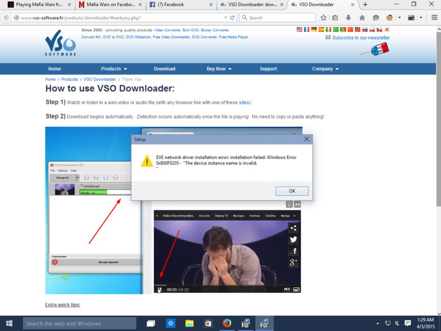Open the taskbar clock showing 1:29 AM
The width and height of the screenshot is (441, 331).
point(426,323)
